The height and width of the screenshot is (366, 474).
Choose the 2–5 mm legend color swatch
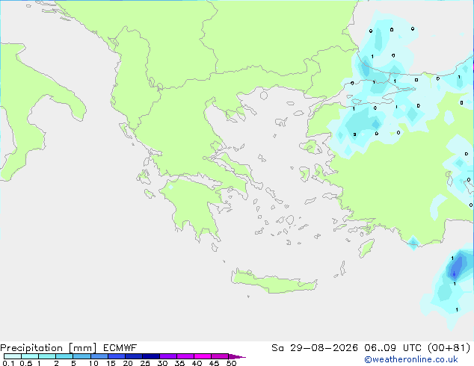[64, 356]
